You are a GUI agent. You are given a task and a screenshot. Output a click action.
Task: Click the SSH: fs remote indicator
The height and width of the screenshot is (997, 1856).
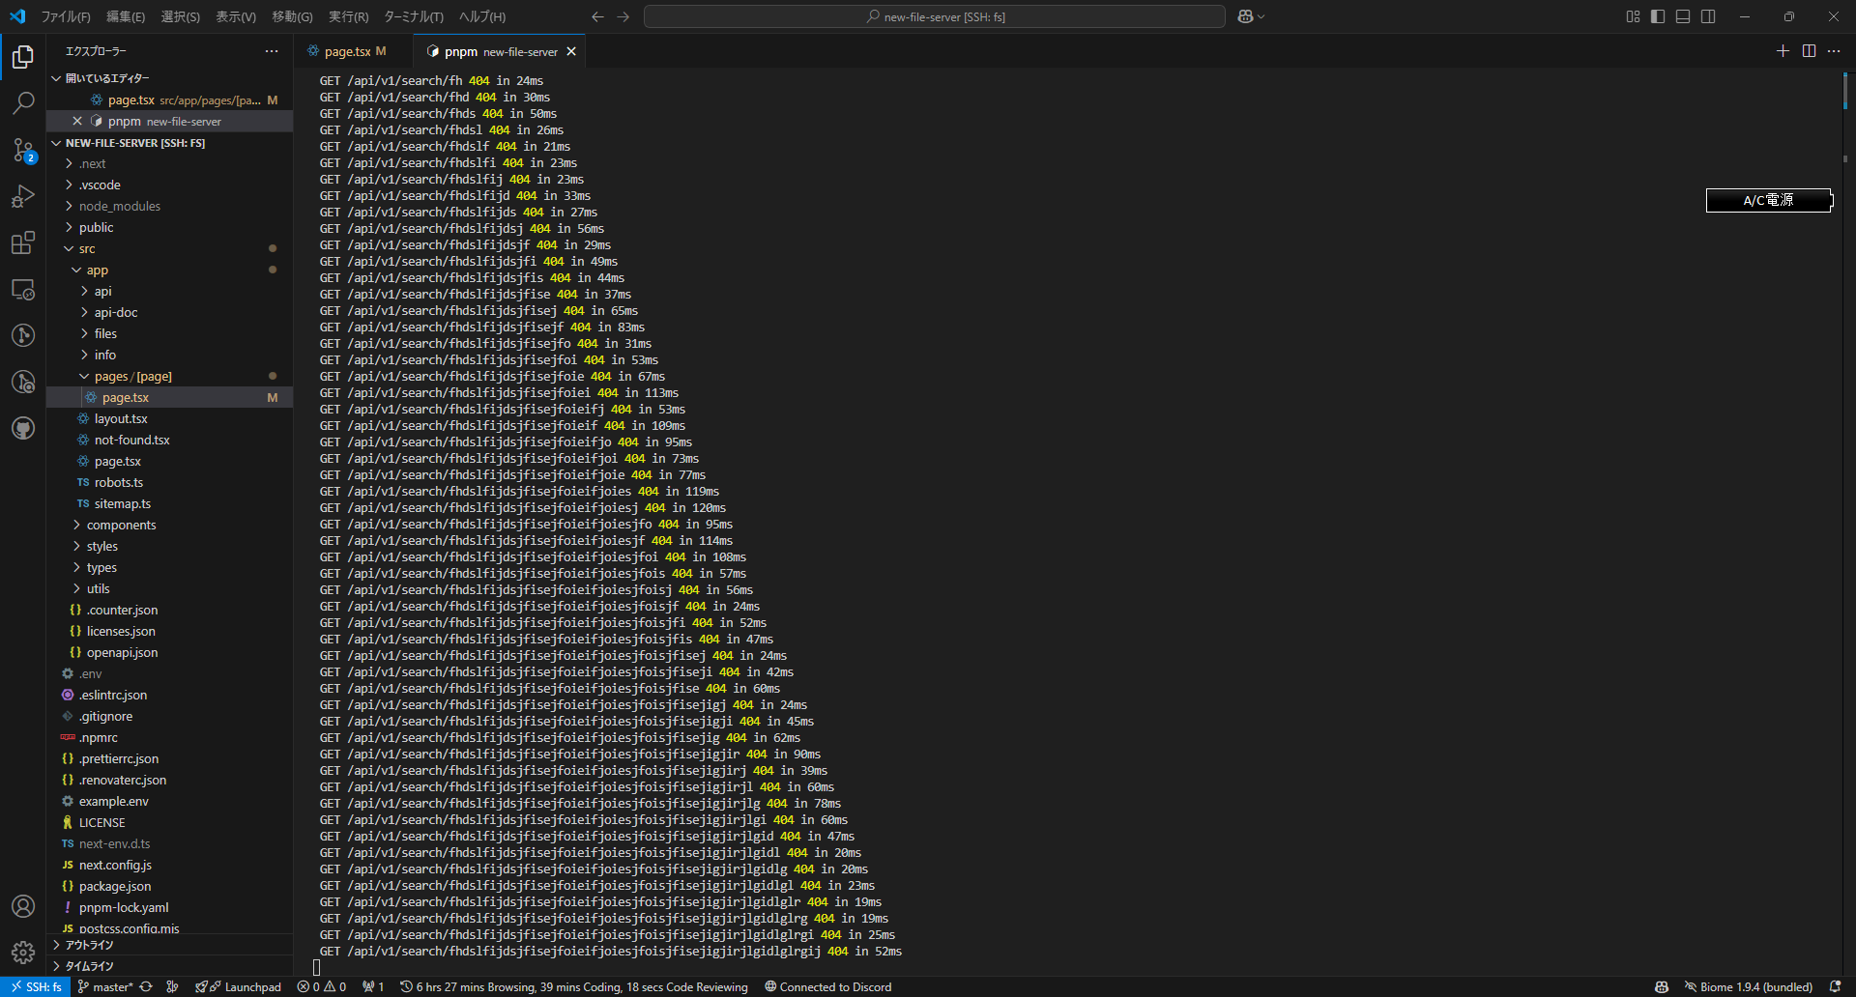[x=36, y=986]
